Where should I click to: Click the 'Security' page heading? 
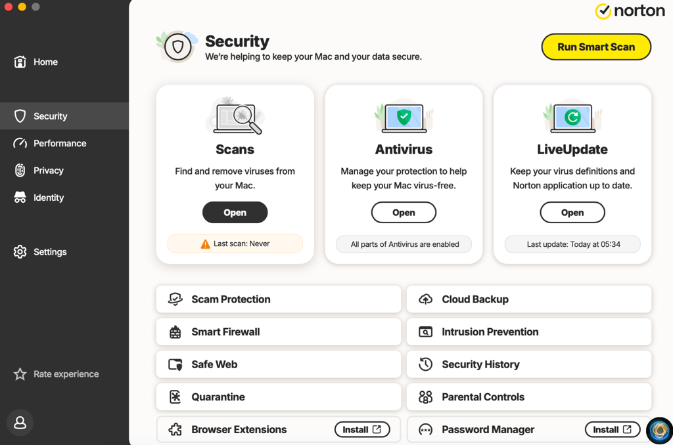point(237,41)
